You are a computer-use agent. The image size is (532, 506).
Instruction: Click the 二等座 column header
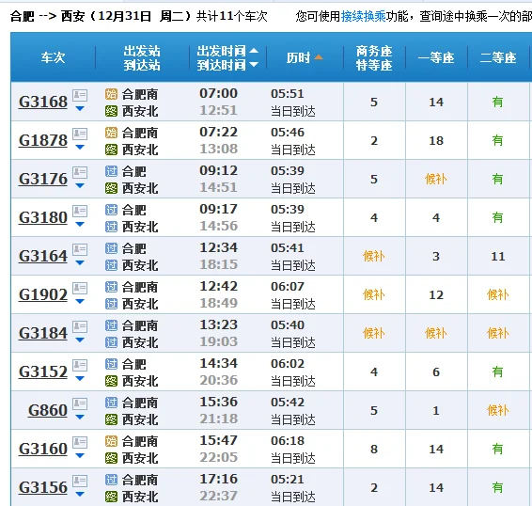pyautogui.click(x=498, y=57)
